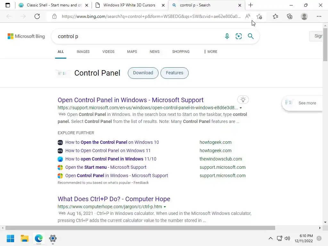
Task: Close the Windows XP White 3D Cursors tab
Action: coord(163,5)
